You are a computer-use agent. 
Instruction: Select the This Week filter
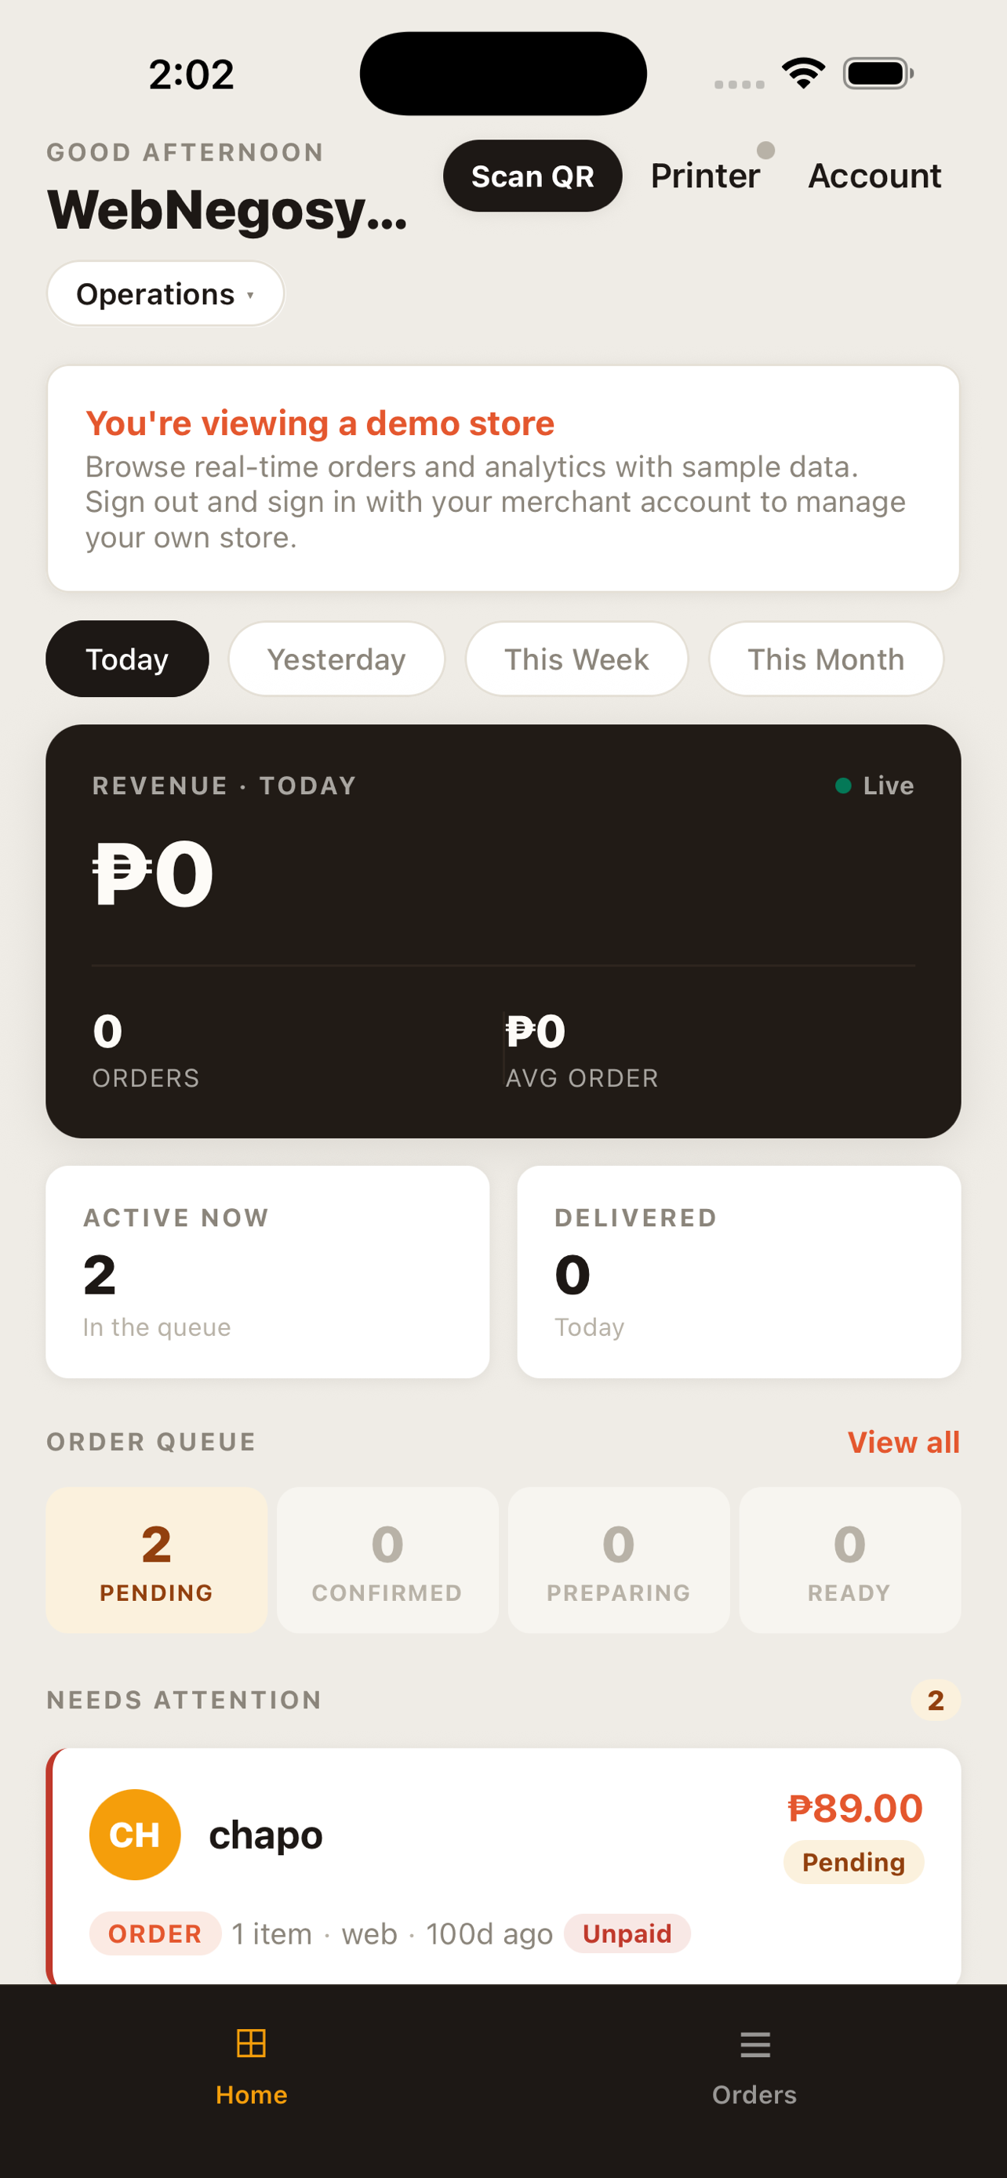click(576, 659)
